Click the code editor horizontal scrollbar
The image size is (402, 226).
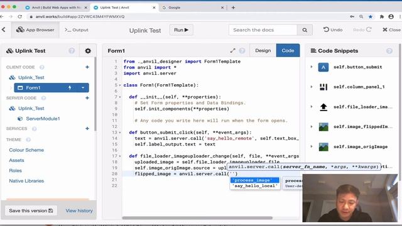click(x=197, y=218)
